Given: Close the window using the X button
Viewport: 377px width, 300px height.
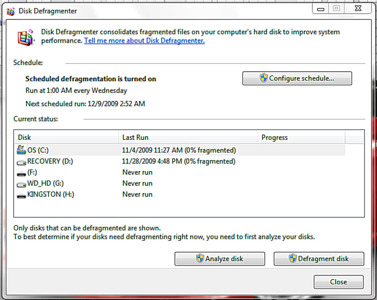Looking at the screenshot, I should tap(358, 8).
